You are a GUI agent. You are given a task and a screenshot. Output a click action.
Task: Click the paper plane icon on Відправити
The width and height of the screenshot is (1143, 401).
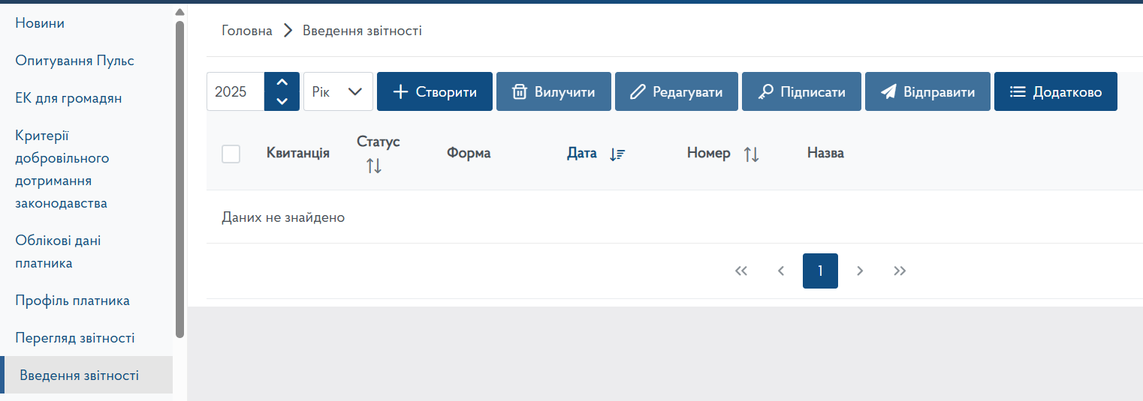tap(888, 92)
